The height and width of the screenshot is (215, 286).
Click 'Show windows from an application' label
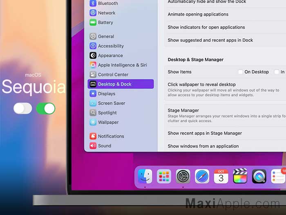click(203, 146)
